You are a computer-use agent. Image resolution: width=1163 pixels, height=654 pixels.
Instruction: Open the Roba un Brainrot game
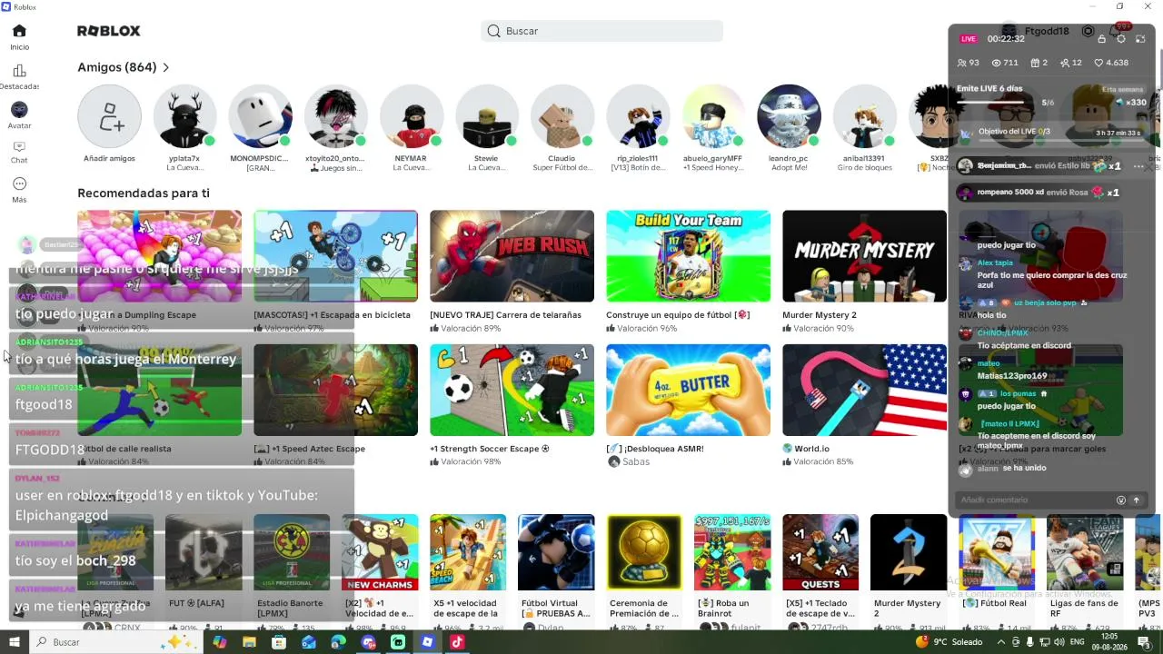point(732,552)
